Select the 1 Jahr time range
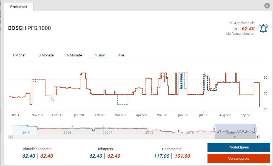The image size is (273, 166). [x=100, y=55]
